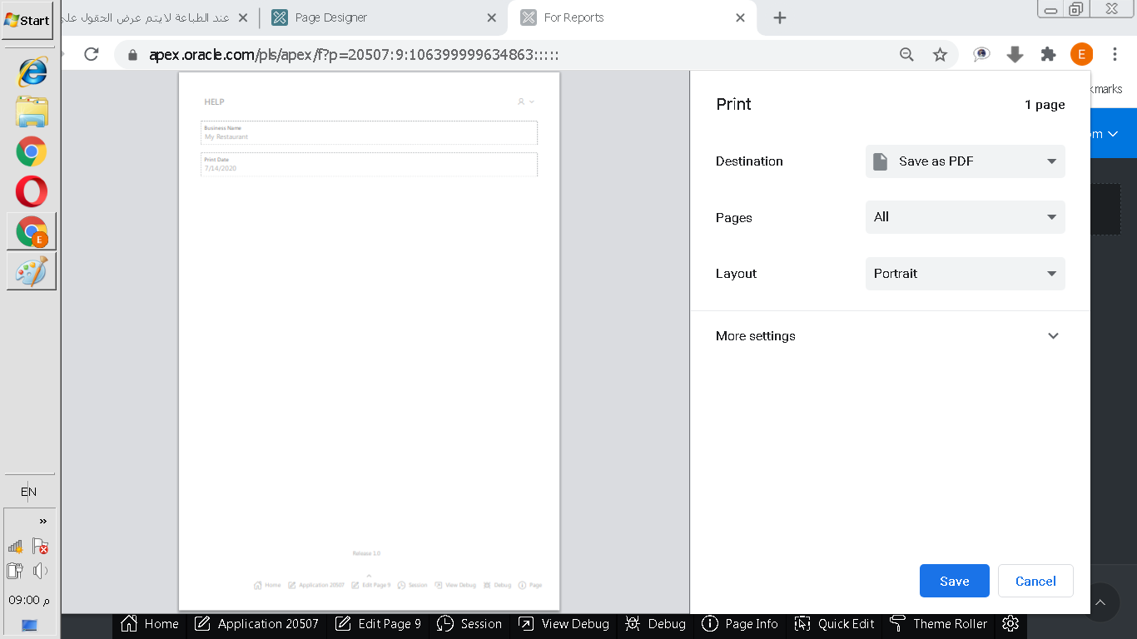
Task: Reload the page with the refresh icon
Action: pyautogui.click(x=92, y=55)
